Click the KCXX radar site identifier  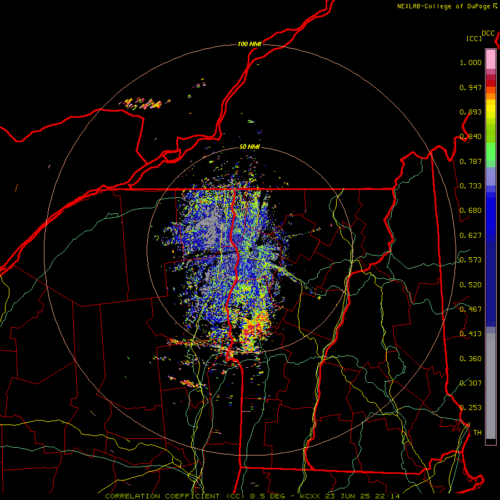[x=309, y=496]
